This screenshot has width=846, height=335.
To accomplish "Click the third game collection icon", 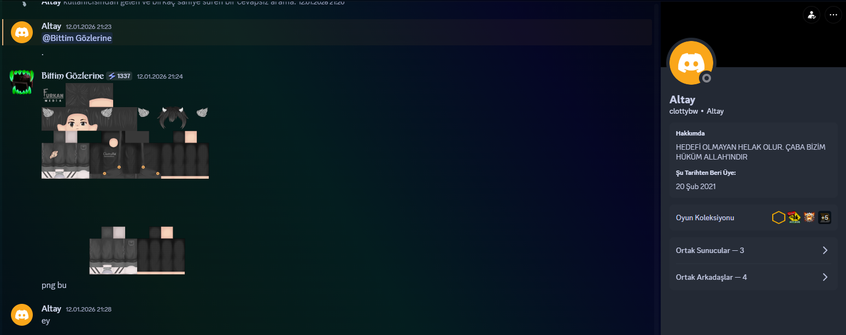I will click(809, 218).
